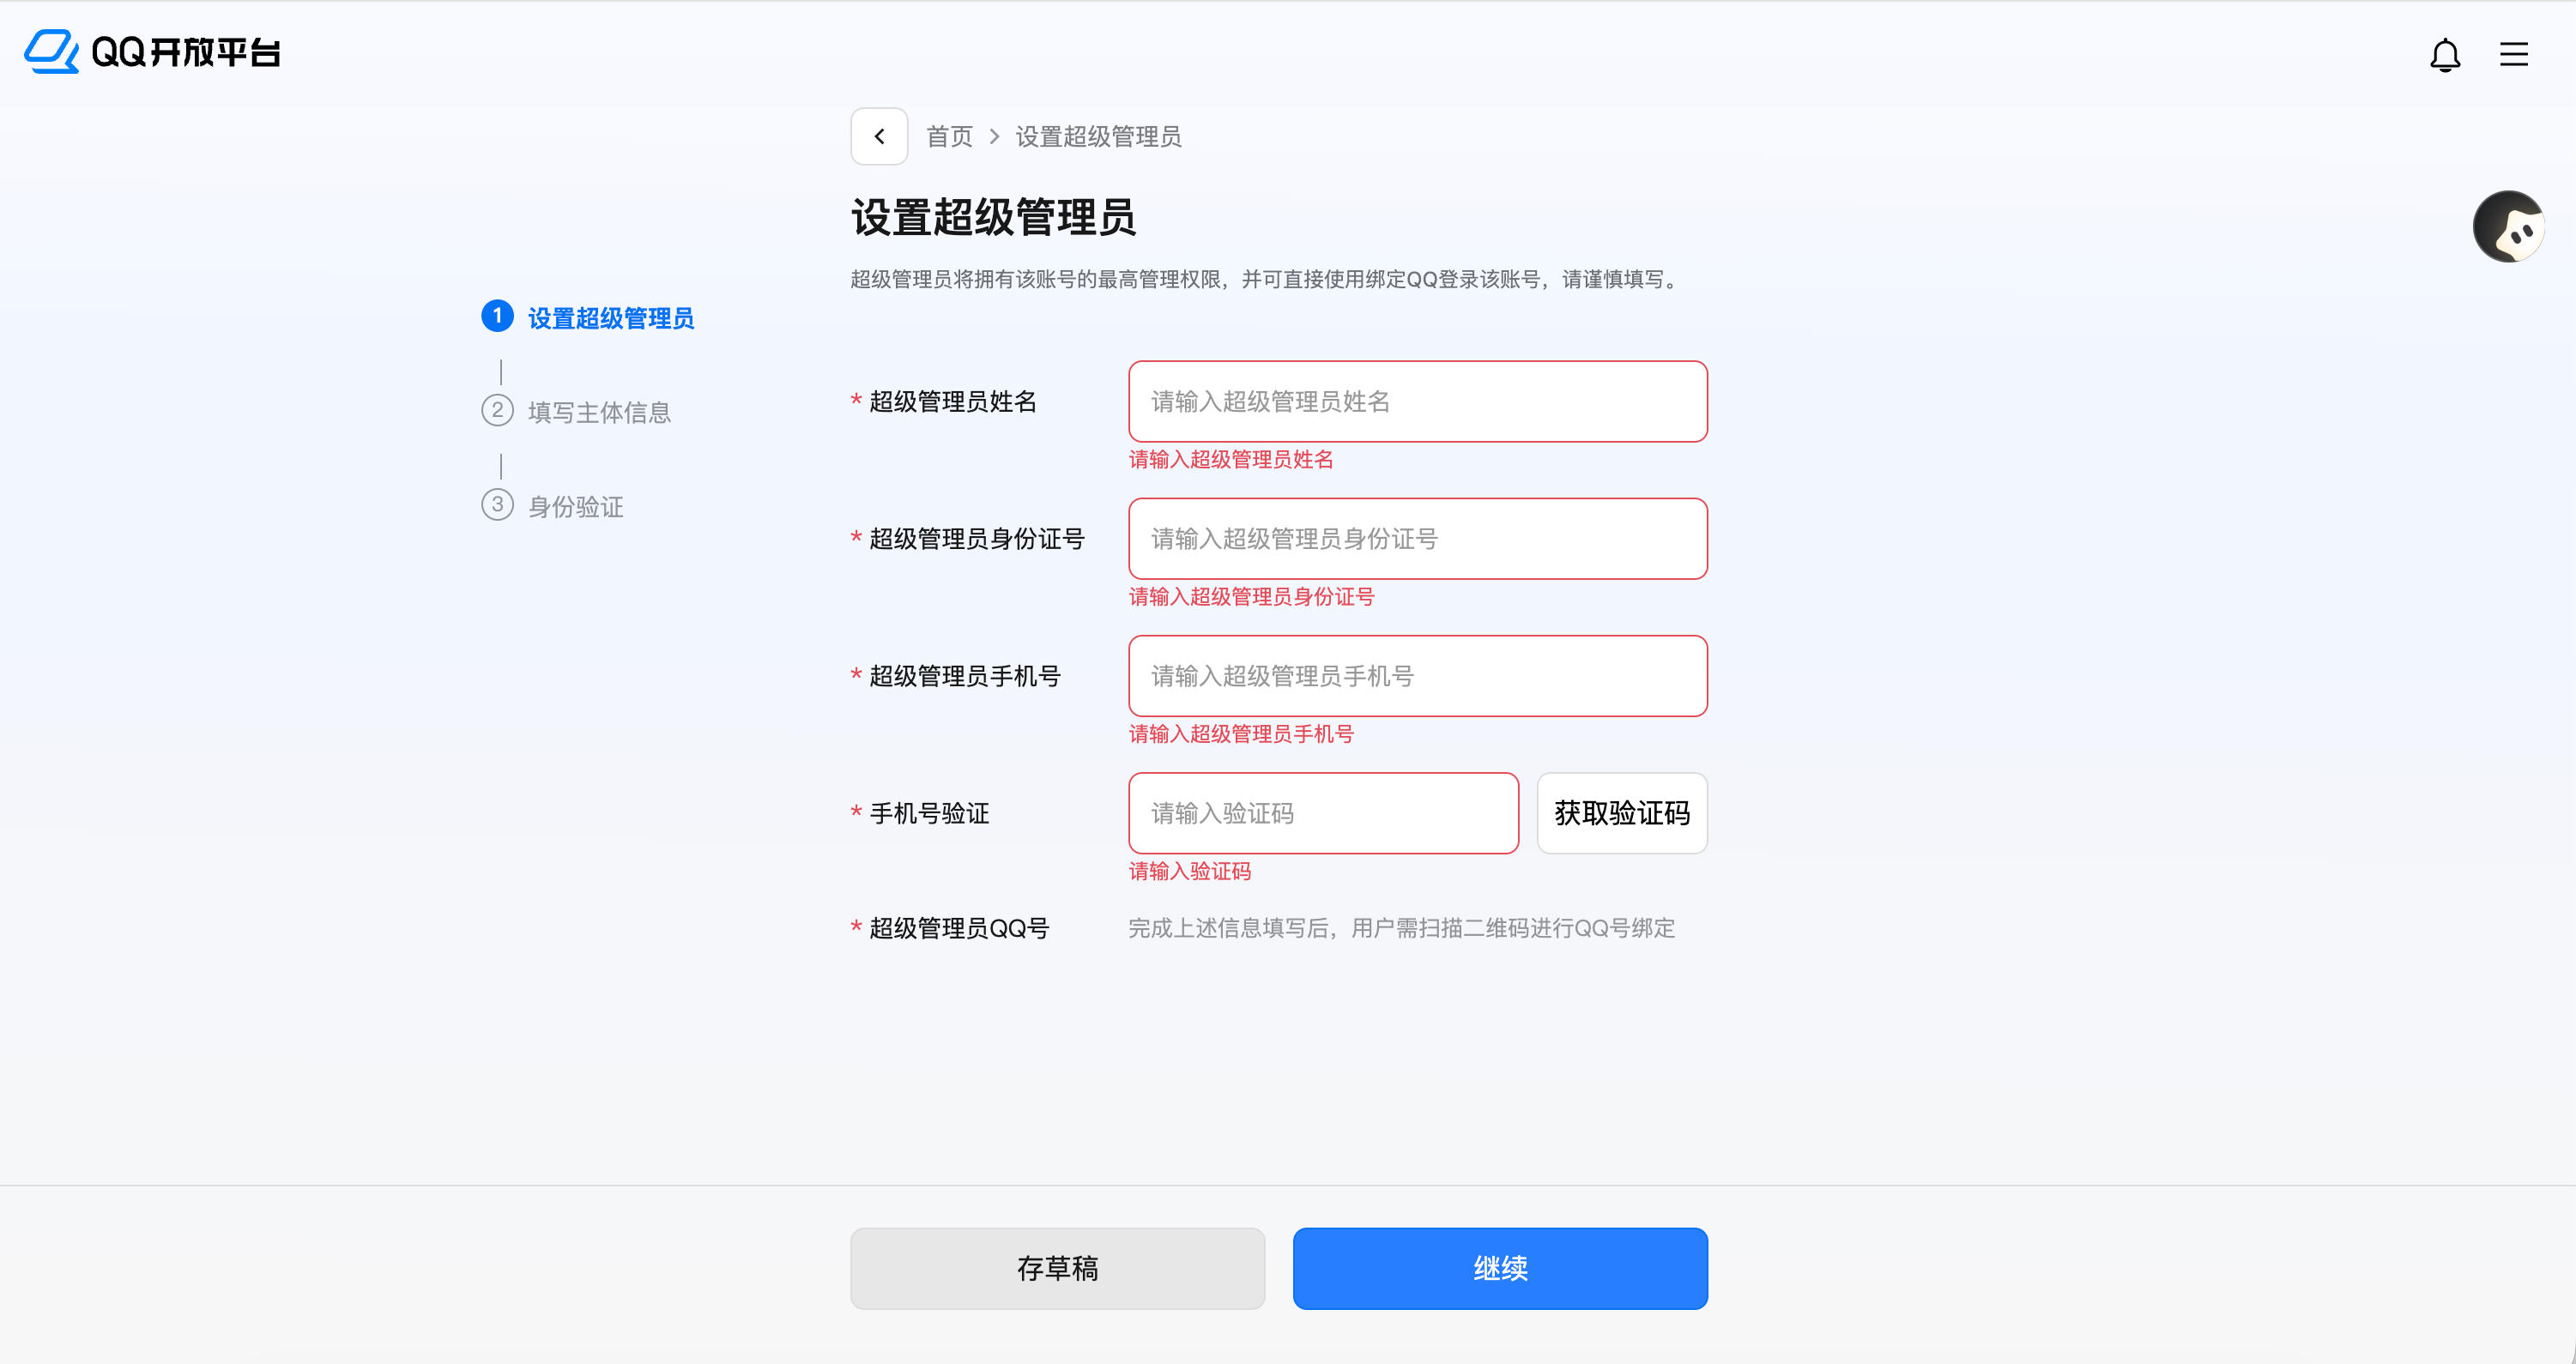2576x1364 pixels.
Task: Click the QQ开放平台 logo icon
Action: tap(52, 52)
